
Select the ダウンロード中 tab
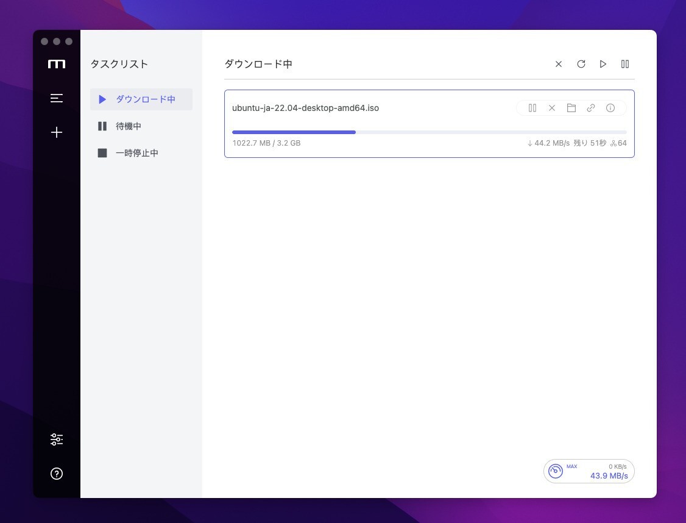pyautogui.click(x=141, y=99)
